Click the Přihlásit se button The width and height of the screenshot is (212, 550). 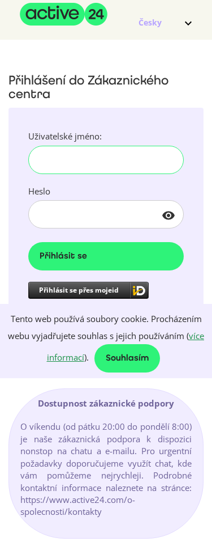click(x=106, y=256)
